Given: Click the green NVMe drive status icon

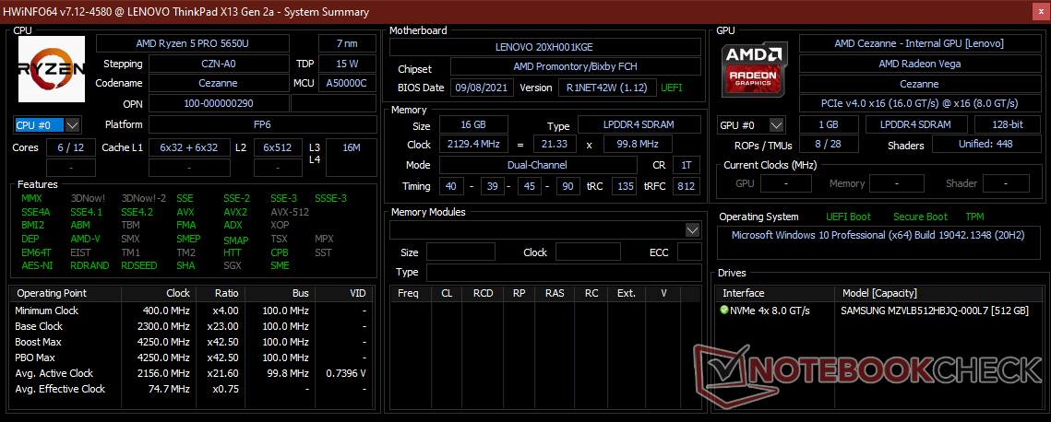Looking at the screenshot, I should click(x=724, y=311).
